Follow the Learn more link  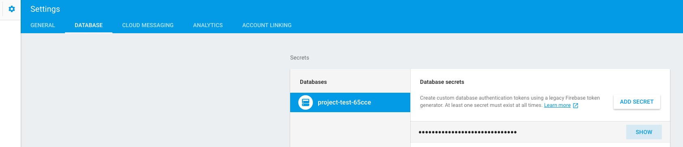(x=557, y=105)
